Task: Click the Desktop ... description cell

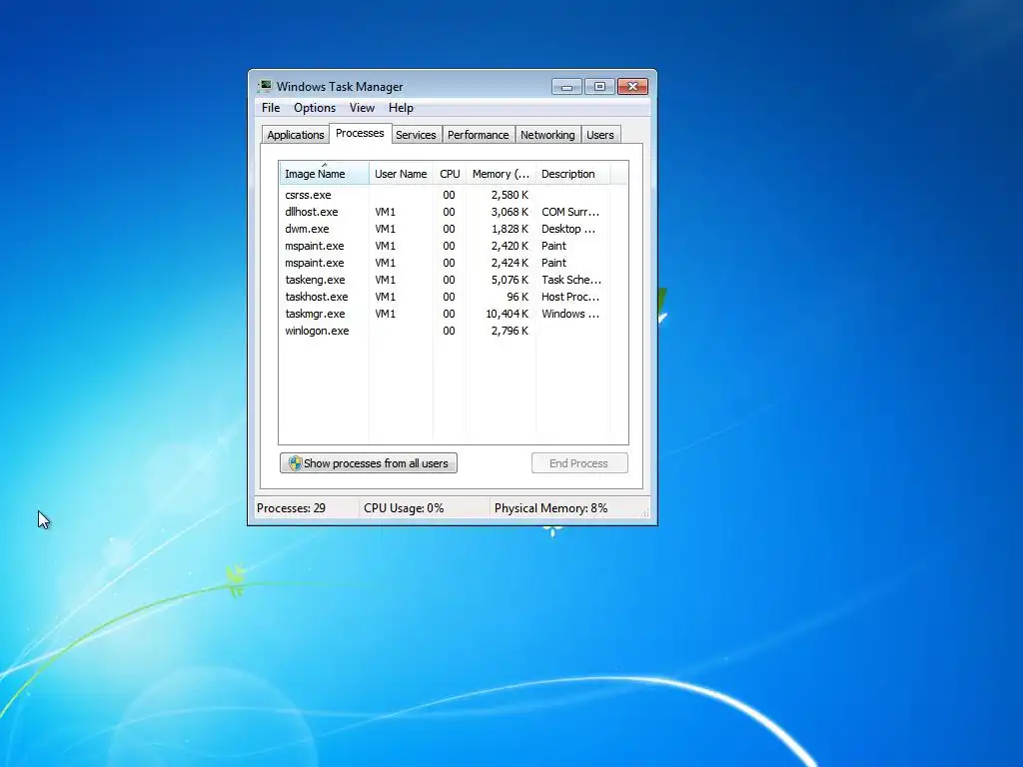Action: (x=568, y=229)
